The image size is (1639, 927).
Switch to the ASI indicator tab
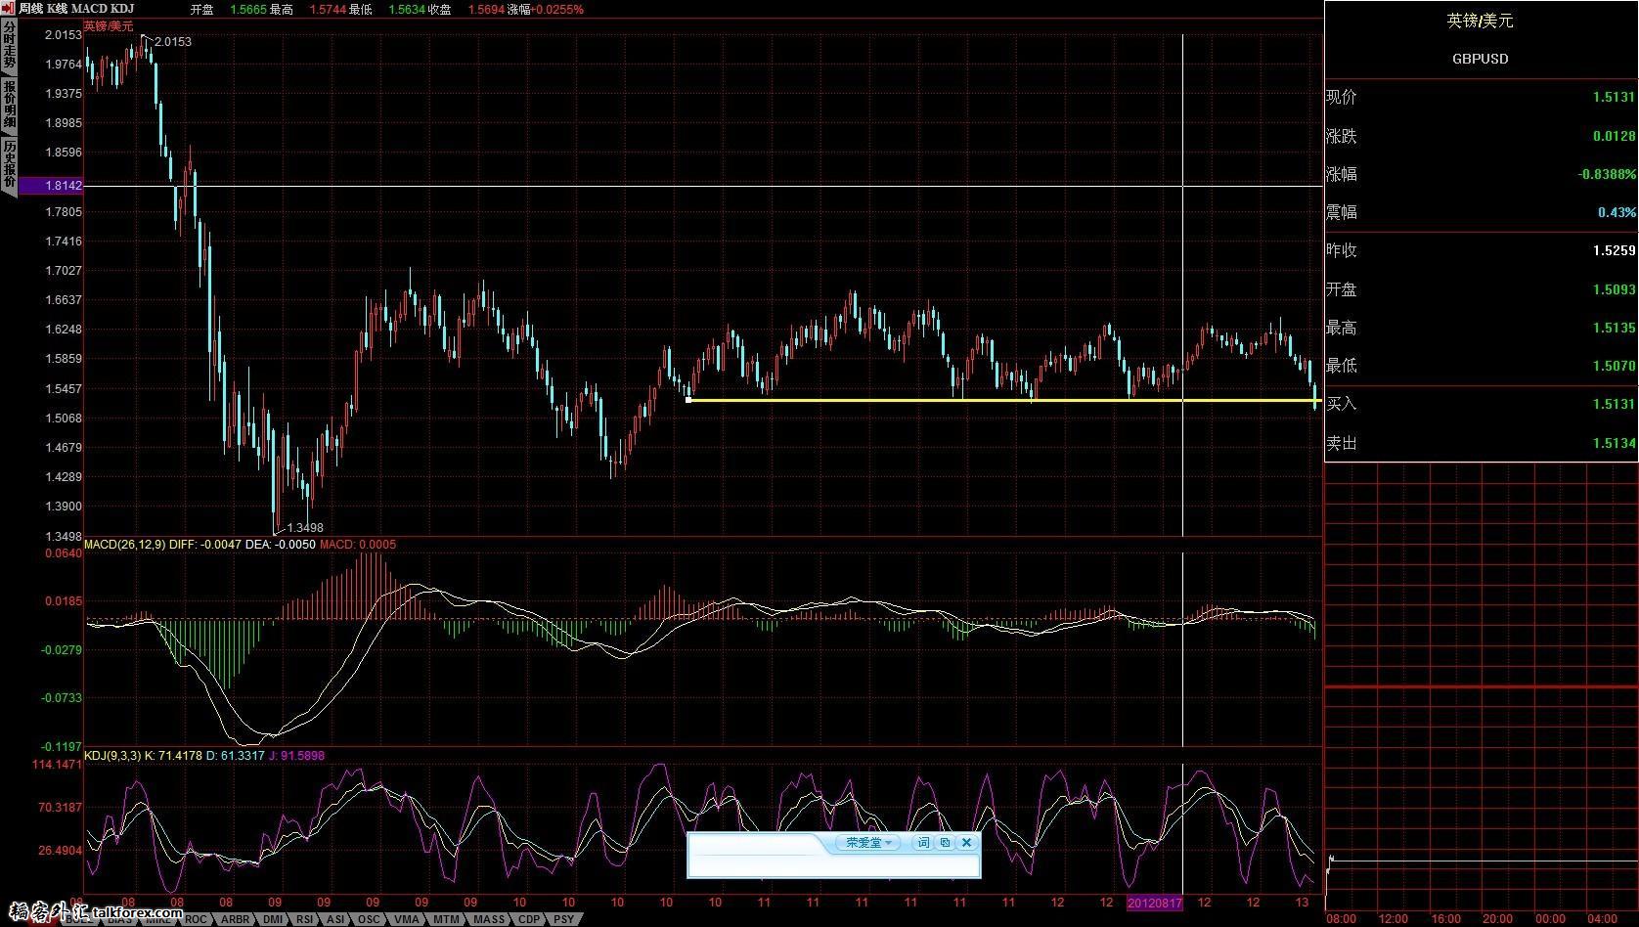335,919
